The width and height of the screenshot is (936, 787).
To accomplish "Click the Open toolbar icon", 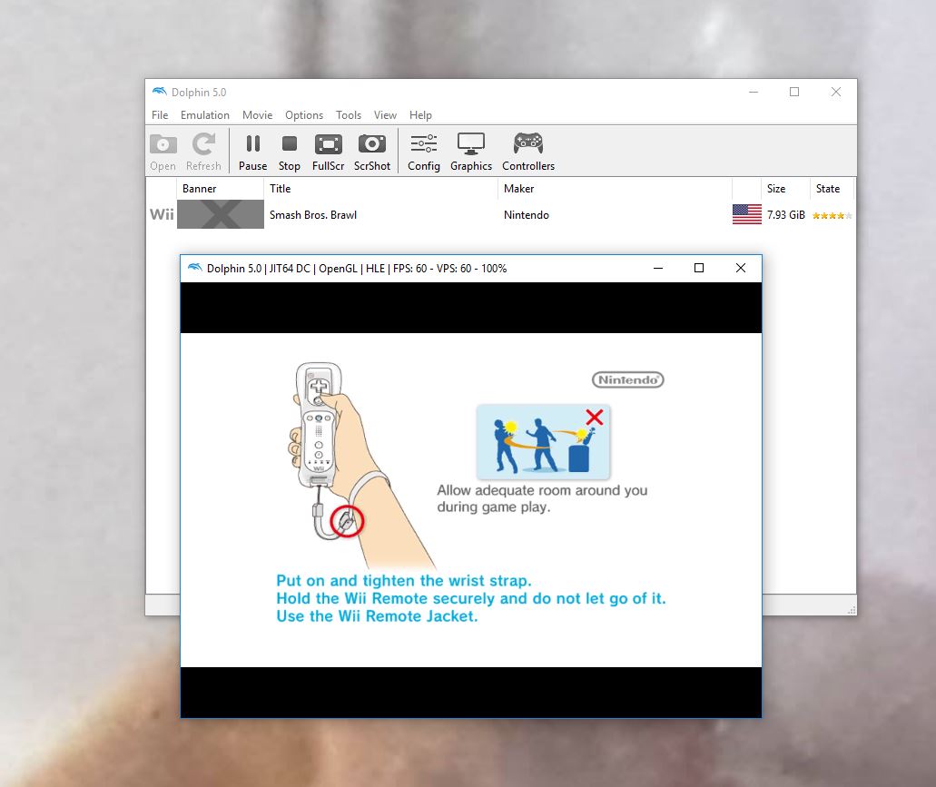I will click(x=163, y=152).
